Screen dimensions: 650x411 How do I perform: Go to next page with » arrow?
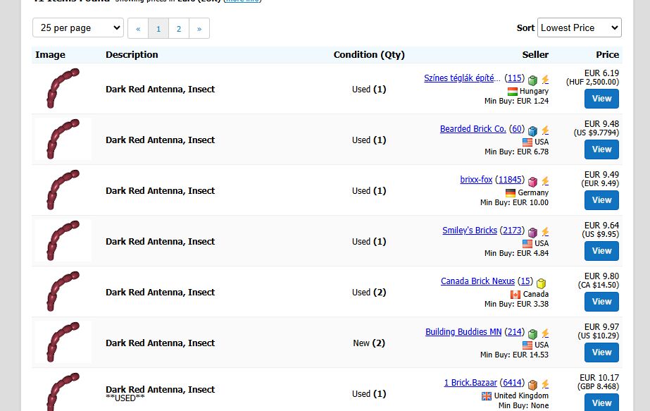click(x=199, y=29)
